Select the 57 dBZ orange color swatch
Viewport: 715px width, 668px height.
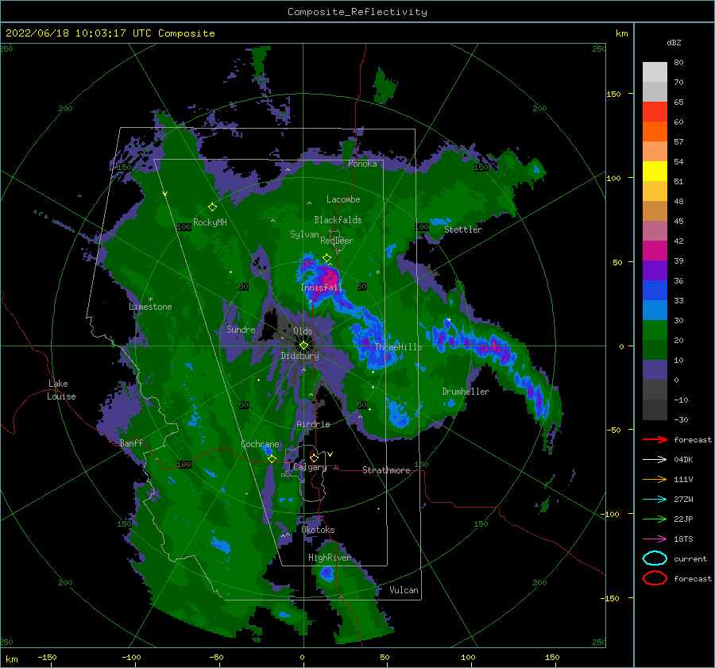pyautogui.click(x=655, y=132)
